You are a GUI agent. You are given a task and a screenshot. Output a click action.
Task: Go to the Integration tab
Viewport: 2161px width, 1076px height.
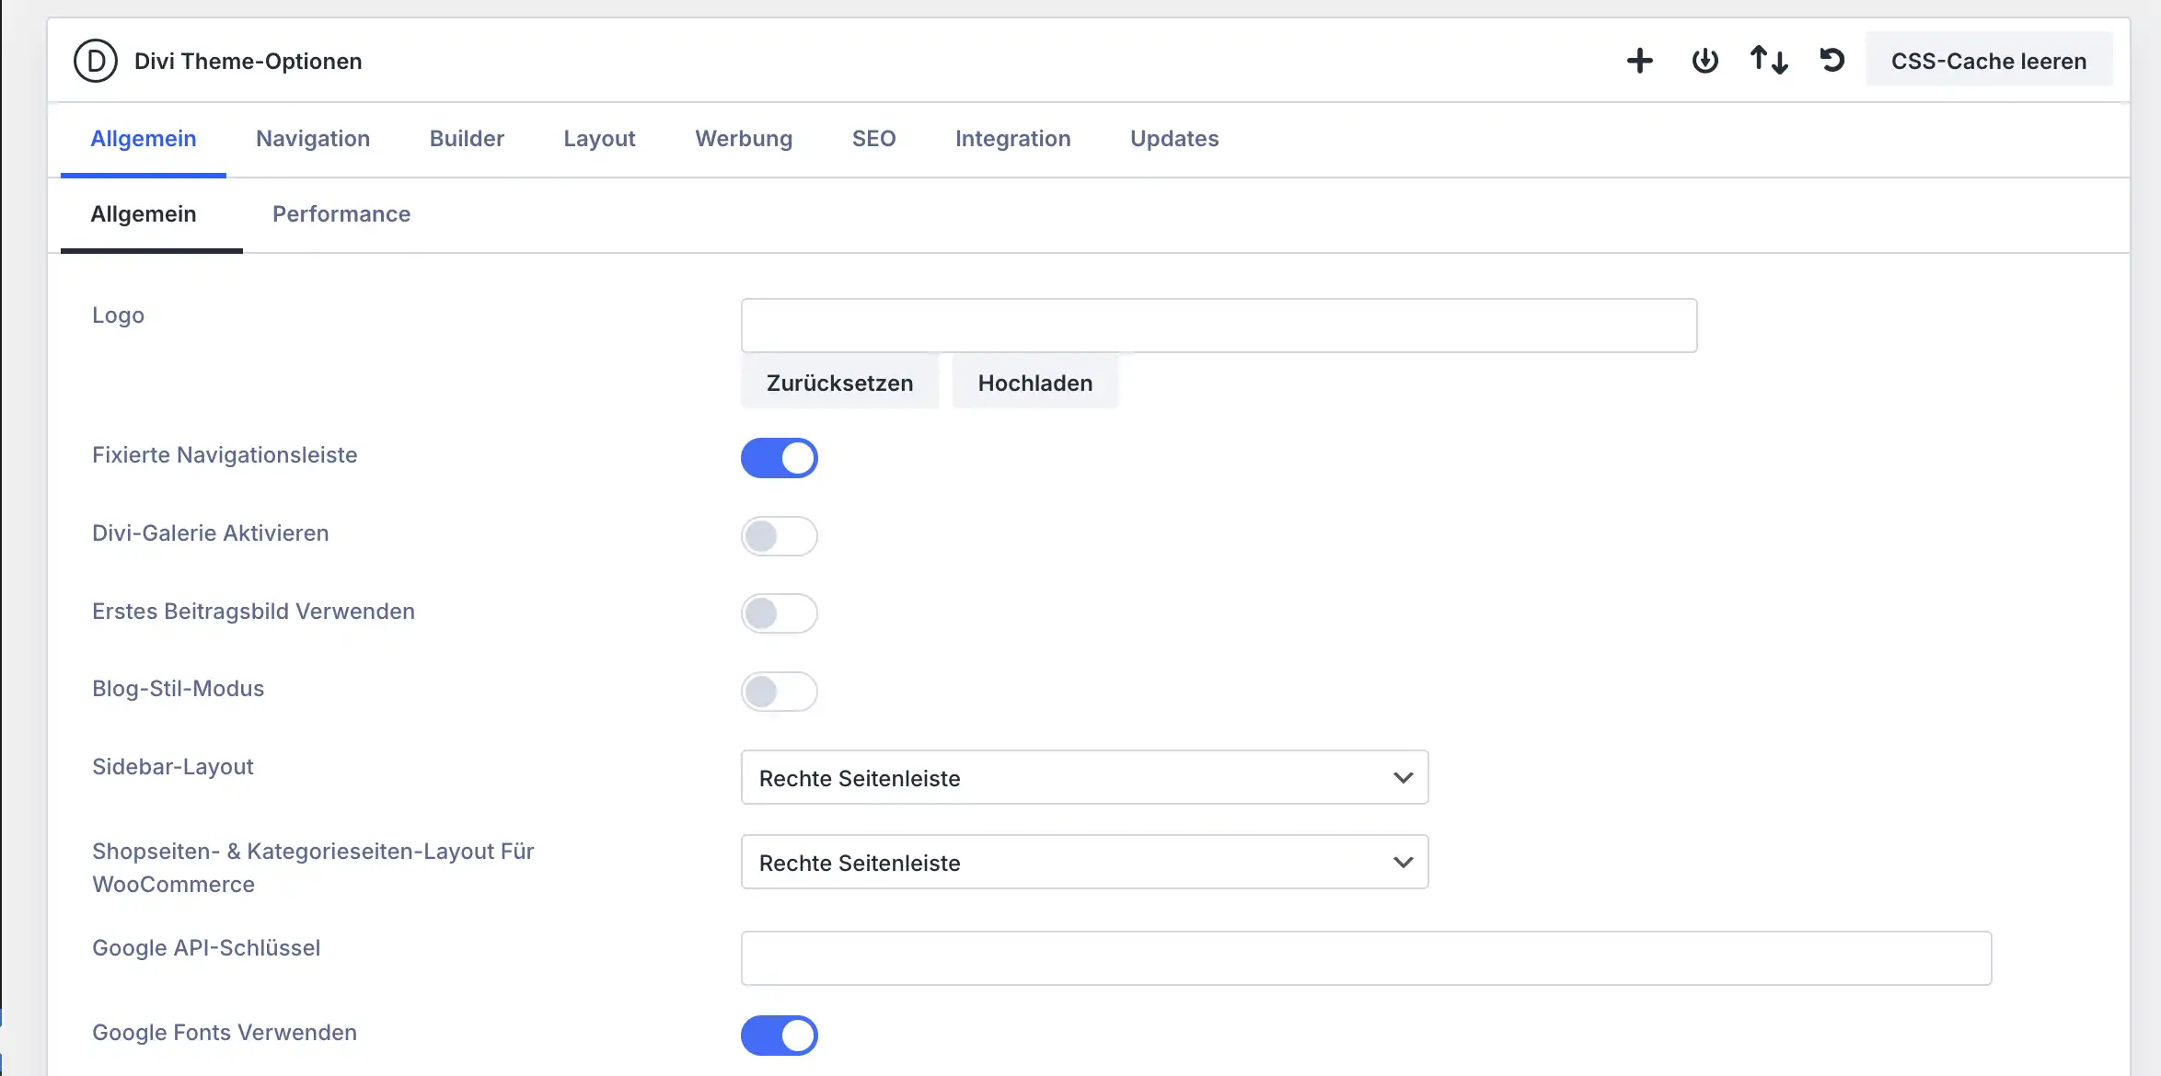click(1012, 139)
